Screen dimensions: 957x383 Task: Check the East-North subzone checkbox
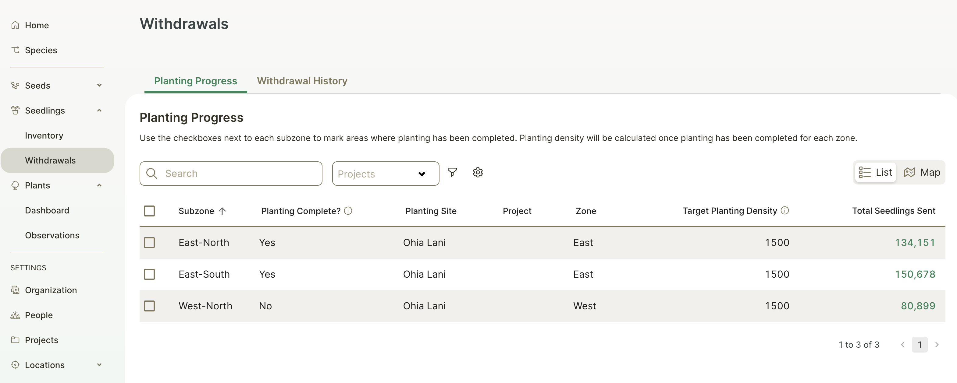tap(149, 242)
